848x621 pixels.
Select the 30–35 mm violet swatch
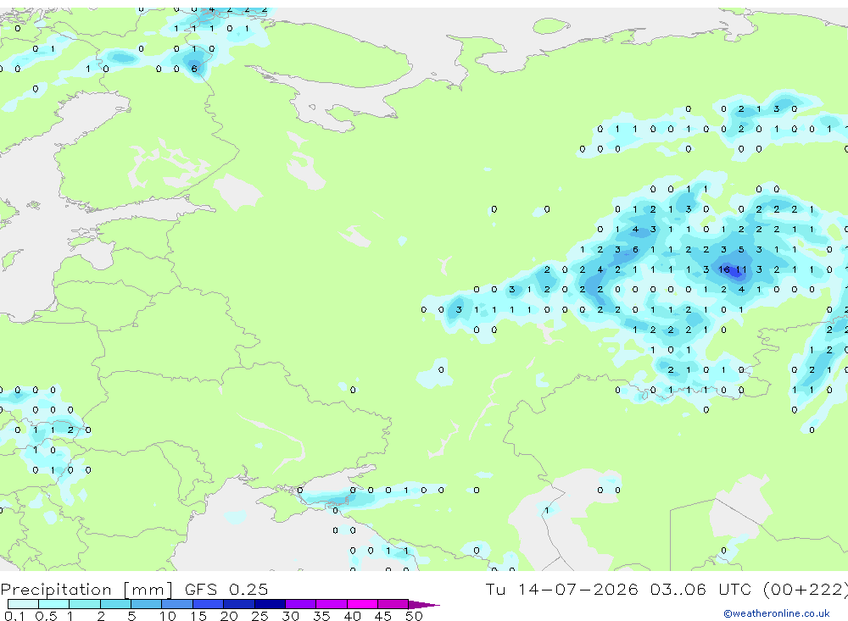tap(301, 604)
